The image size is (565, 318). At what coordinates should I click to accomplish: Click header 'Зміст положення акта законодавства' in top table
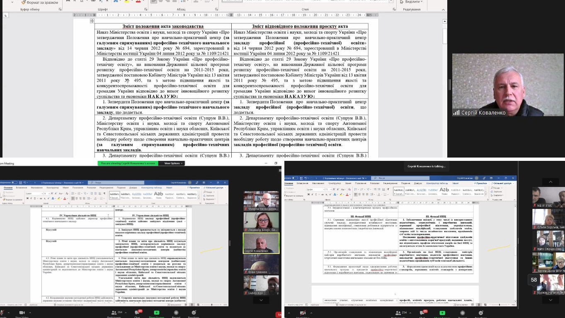point(163,26)
